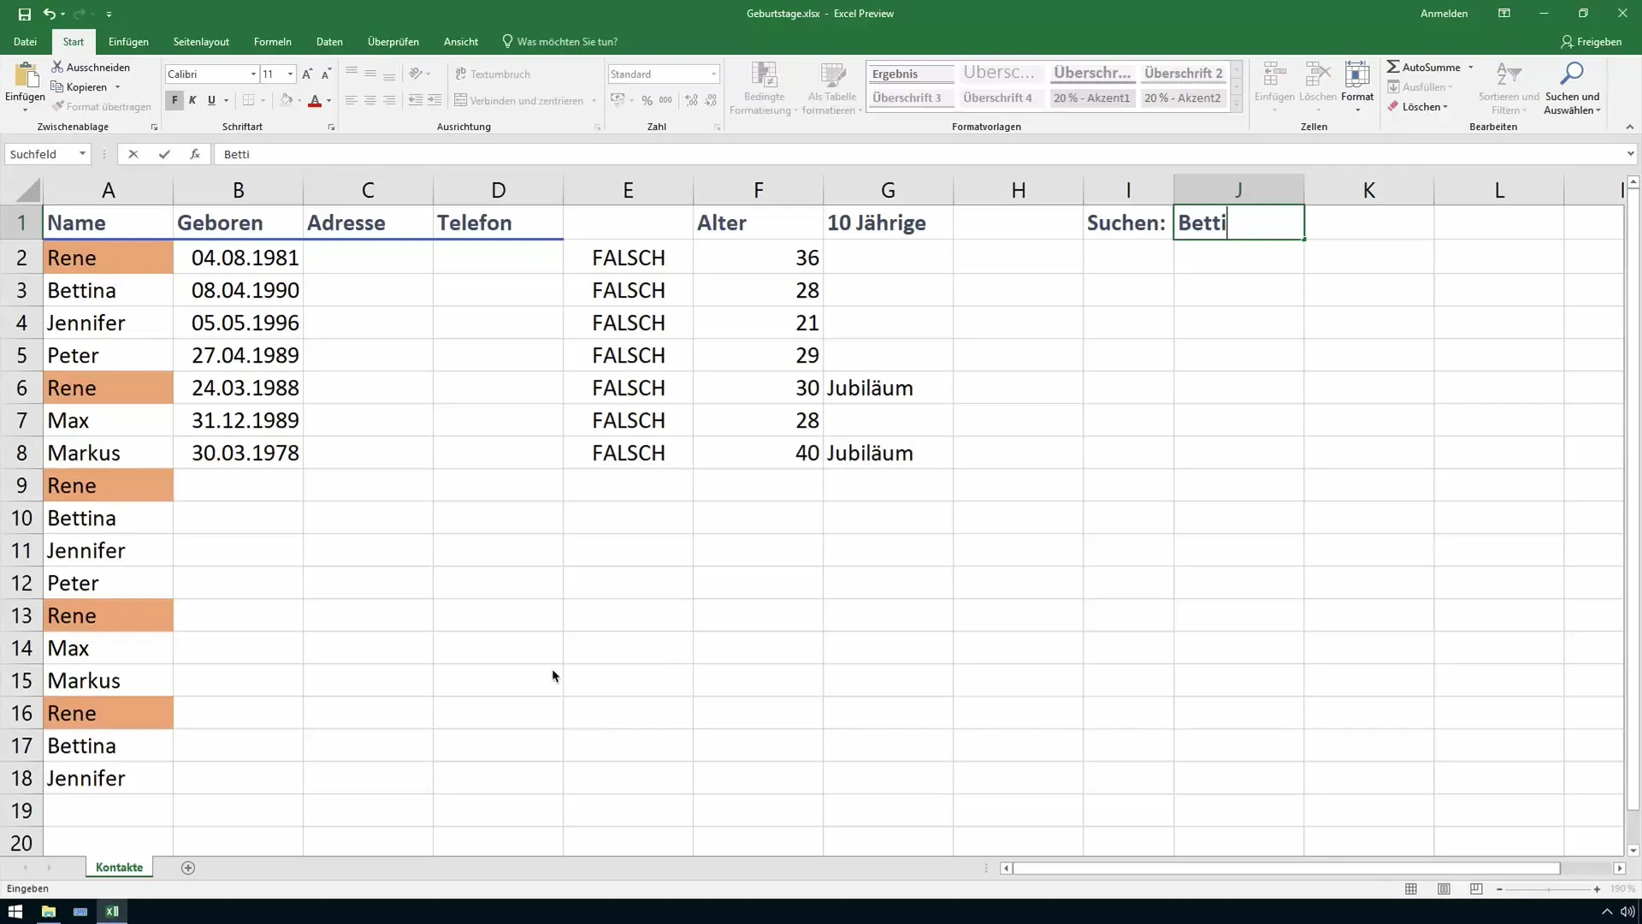This screenshot has width=1642, height=924.
Task: Align text right in the cell
Action: pos(389,100)
